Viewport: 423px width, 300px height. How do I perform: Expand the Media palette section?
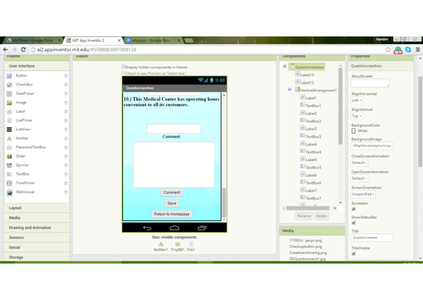coord(37,217)
